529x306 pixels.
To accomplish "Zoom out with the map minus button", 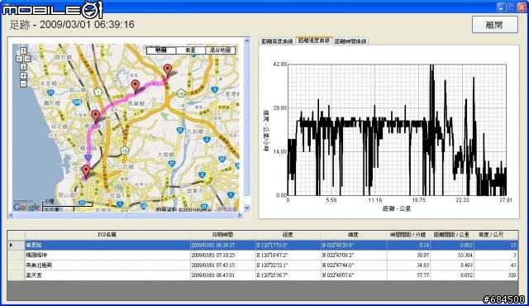I will tap(23, 84).
